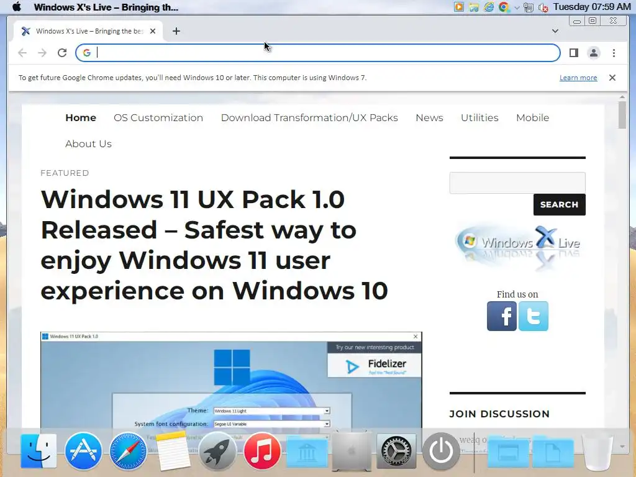
Task: Go to the About Us page
Action: 88,144
